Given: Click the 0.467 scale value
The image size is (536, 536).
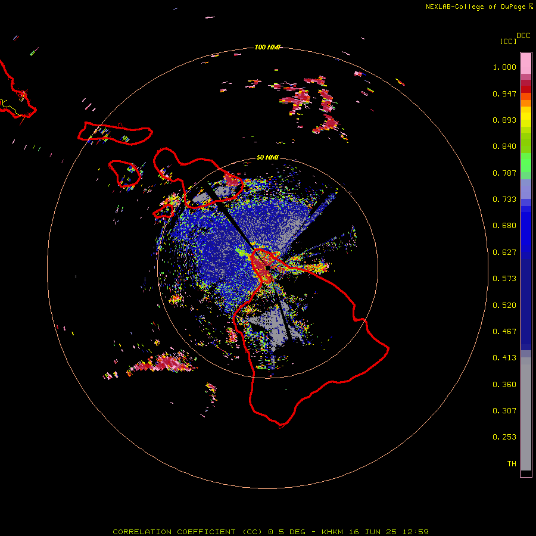Looking at the screenshot, I should (504, 332).
